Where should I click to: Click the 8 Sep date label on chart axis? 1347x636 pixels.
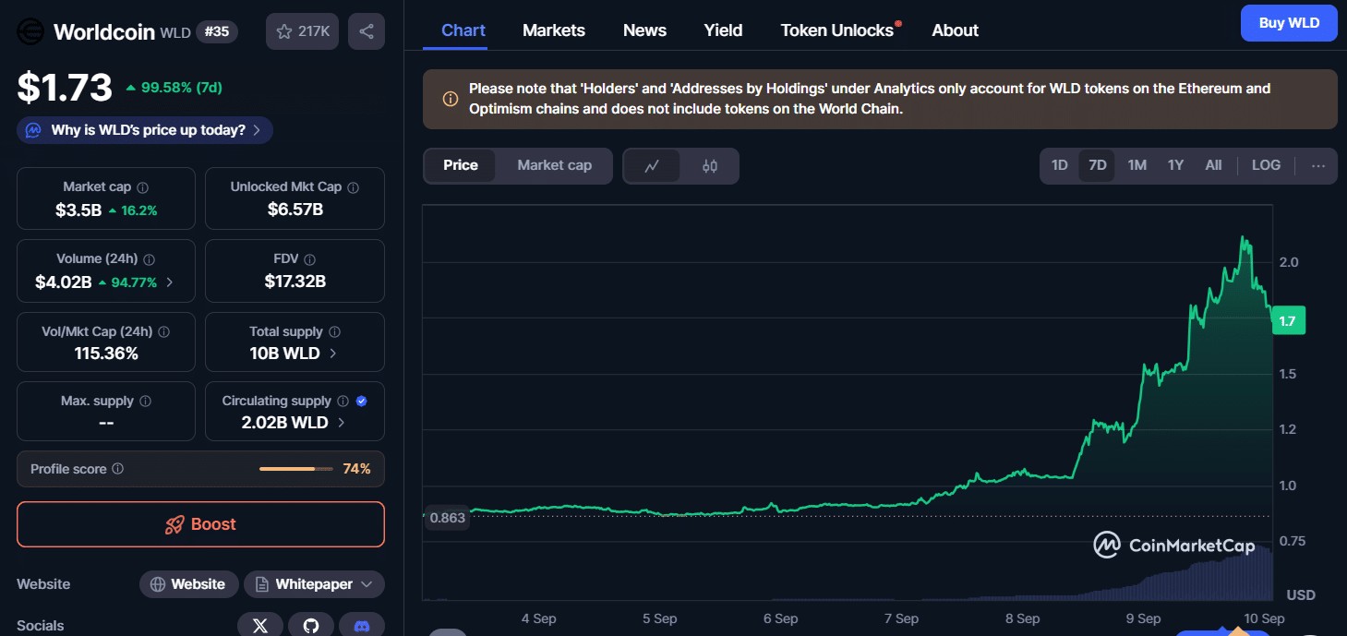tap(1022, 618)
